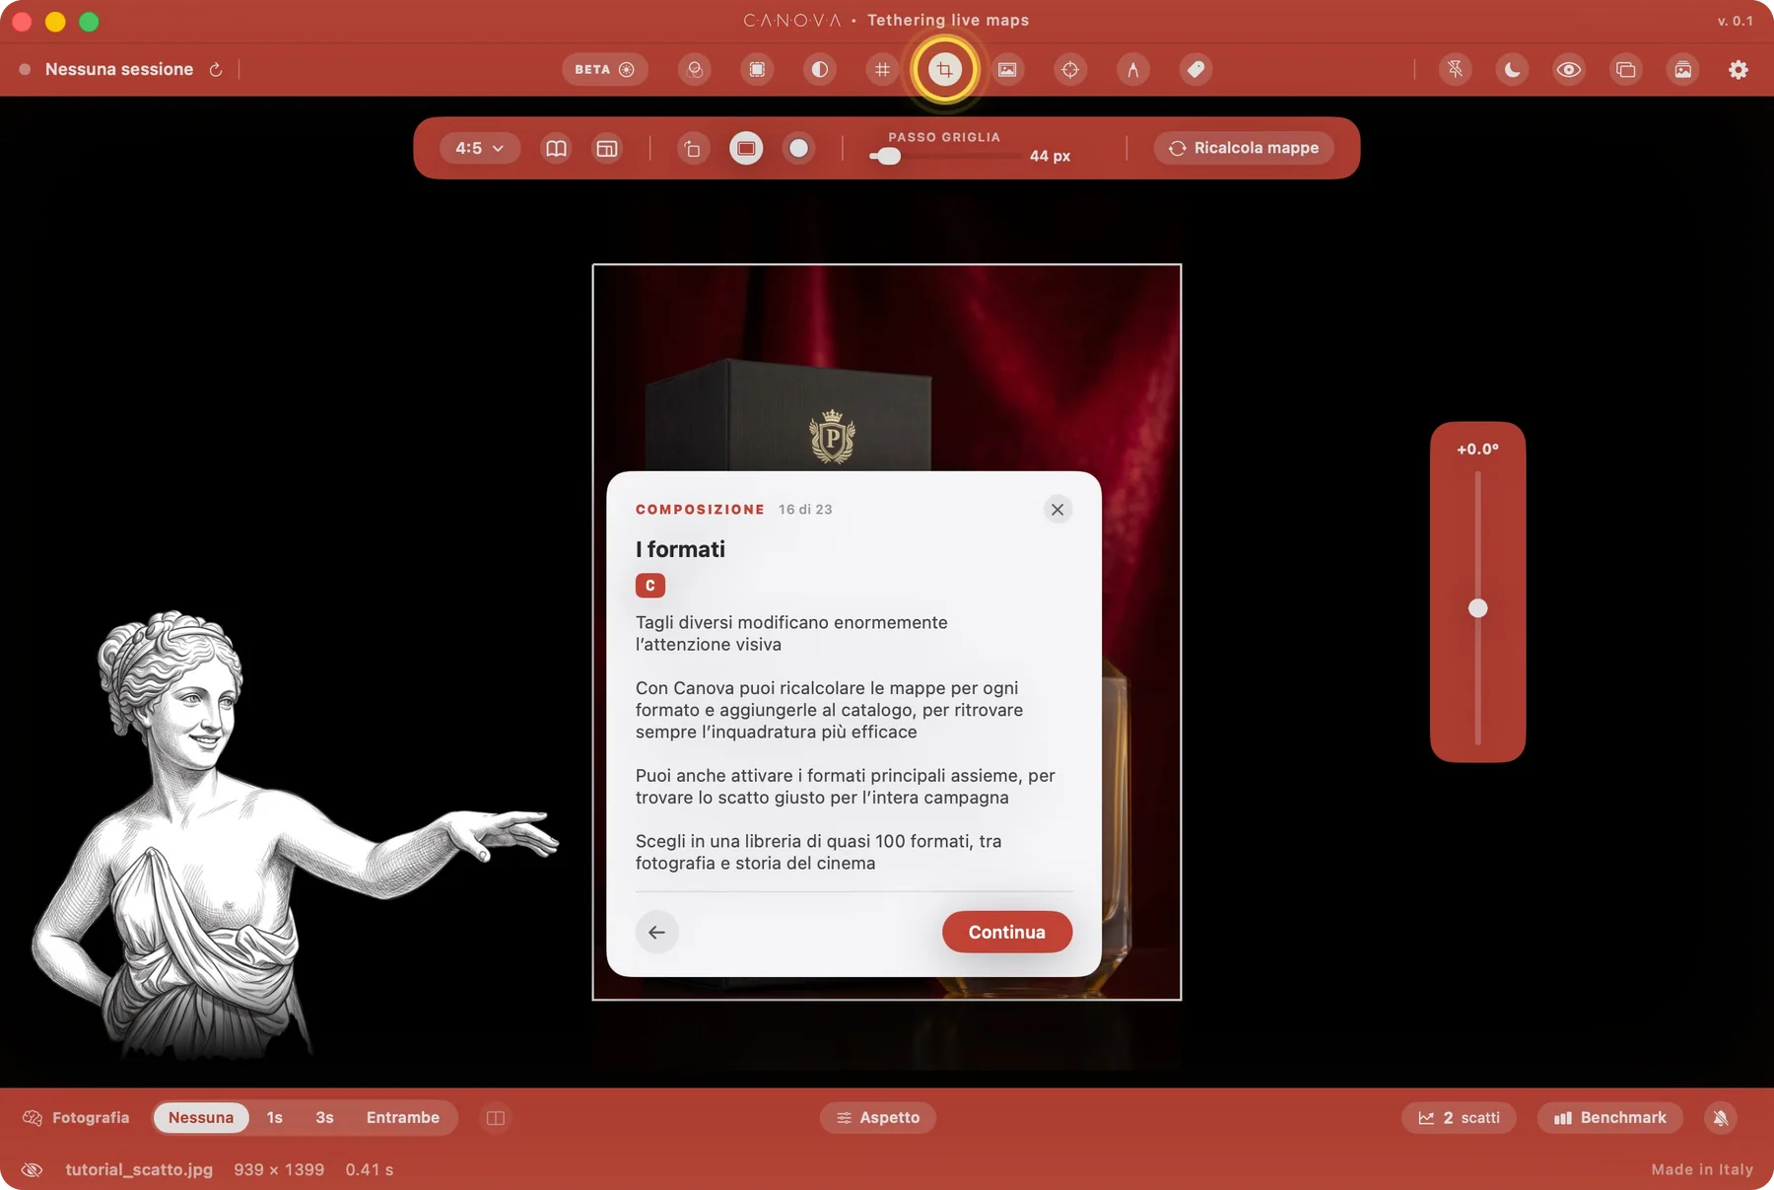The width and height of the screenshot is (1774, 1190).
Task: Click the crosshair target icon
Action: (1070, 69)
